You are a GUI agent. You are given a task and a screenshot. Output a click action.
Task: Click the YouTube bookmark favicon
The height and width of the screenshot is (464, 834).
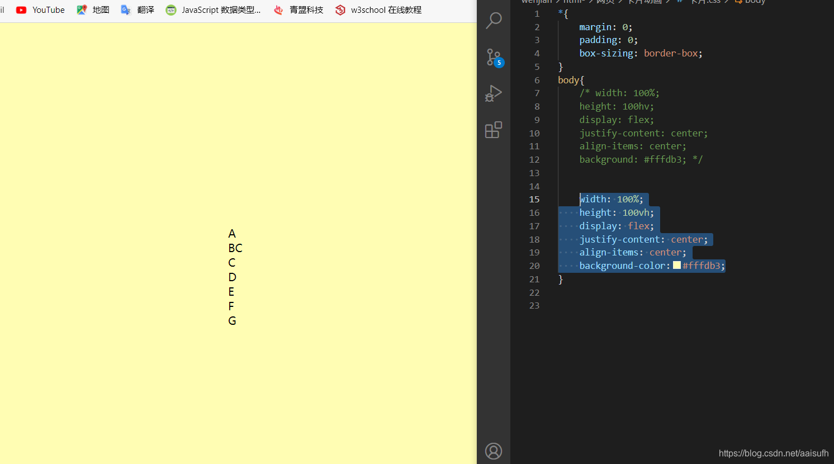(21, 10)
